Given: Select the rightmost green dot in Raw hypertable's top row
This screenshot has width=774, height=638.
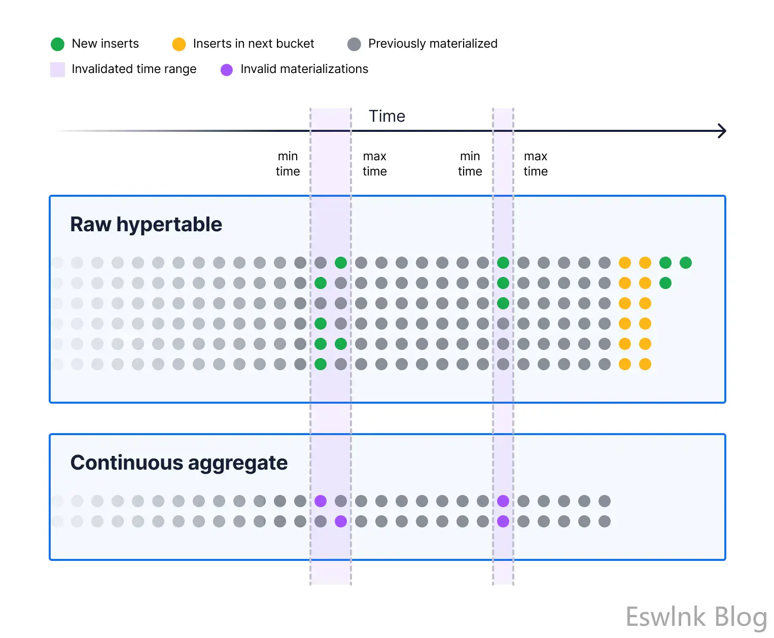Looking at the screenshot, I should tap(686, 263).
